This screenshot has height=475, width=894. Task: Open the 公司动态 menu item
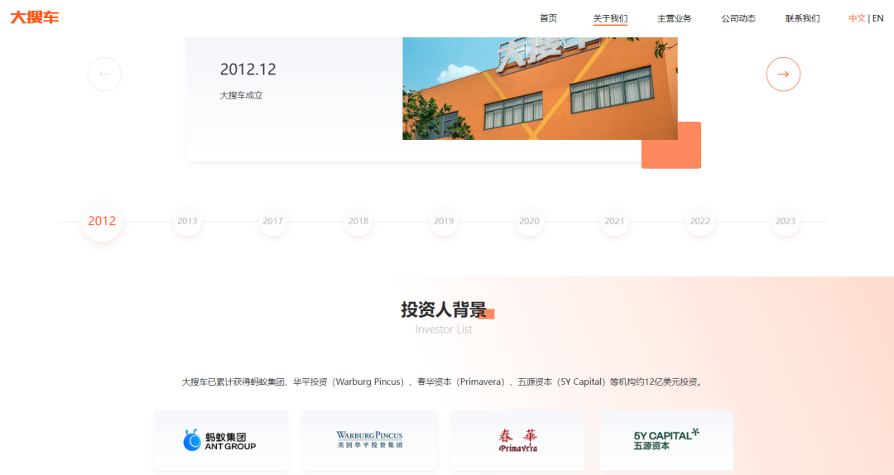tap(738, 18)
